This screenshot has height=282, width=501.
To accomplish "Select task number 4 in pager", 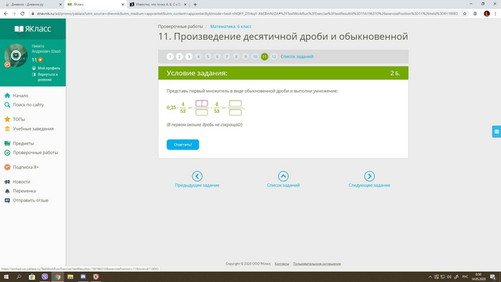I will [x=198, y=56].
